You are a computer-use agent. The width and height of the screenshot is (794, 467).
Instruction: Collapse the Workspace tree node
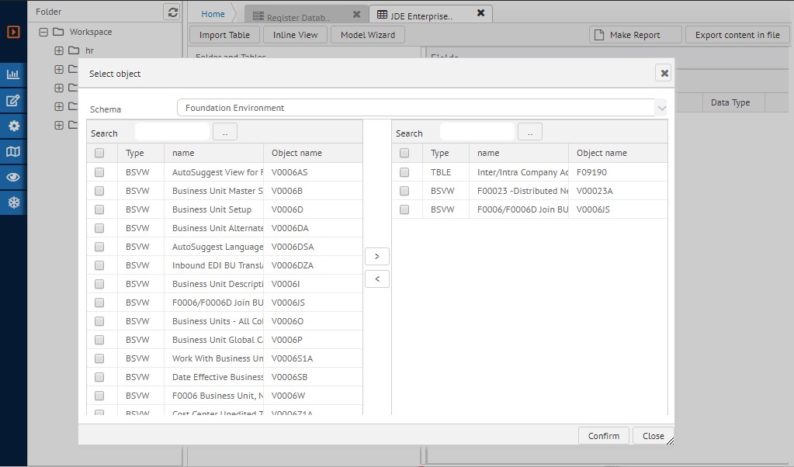[43, 32]
